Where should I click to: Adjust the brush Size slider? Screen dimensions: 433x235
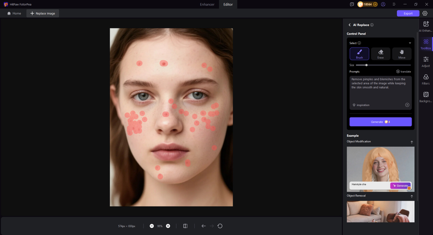point(367,65)
